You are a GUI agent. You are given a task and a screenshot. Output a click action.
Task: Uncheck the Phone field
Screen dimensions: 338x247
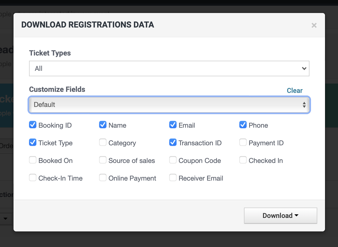coord(243,125)
